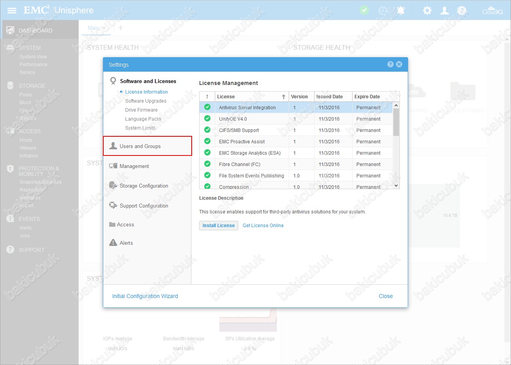The width and height of the screenshot is (511, 365).
Task: Click the Storage Configuration icon
Action: [x=113, y=185]
